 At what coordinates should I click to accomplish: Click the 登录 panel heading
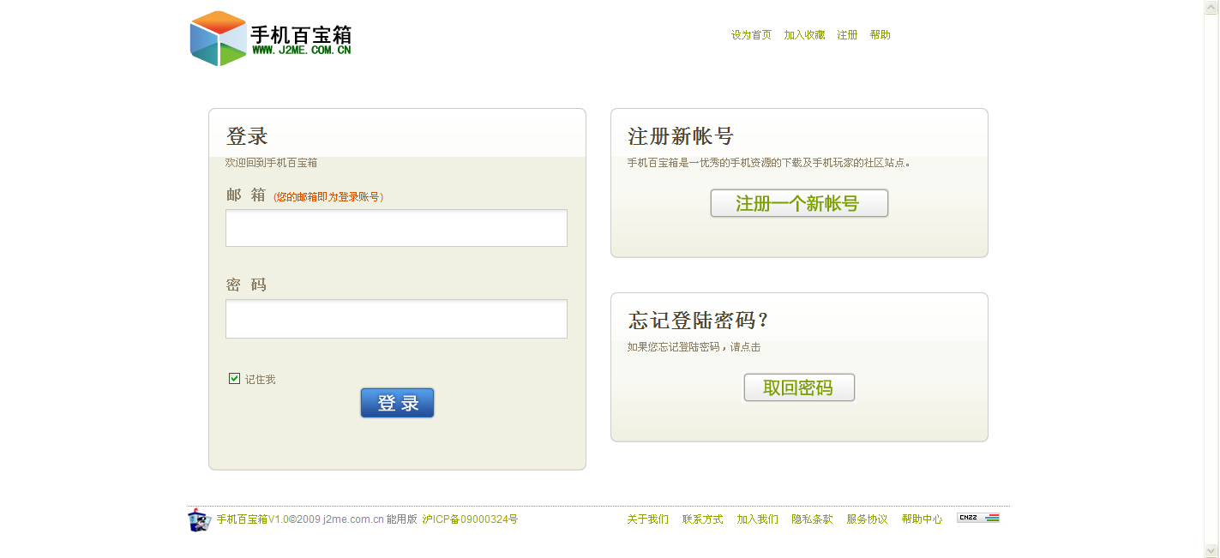(x=247, y=136)
